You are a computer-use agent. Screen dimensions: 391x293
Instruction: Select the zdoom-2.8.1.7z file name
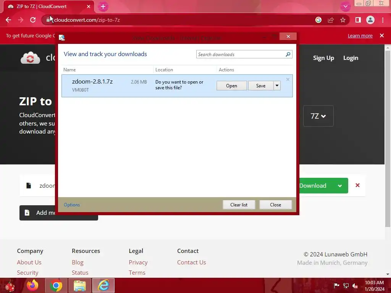click(92, 82)
